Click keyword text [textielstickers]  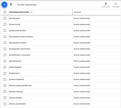point(15,61)
